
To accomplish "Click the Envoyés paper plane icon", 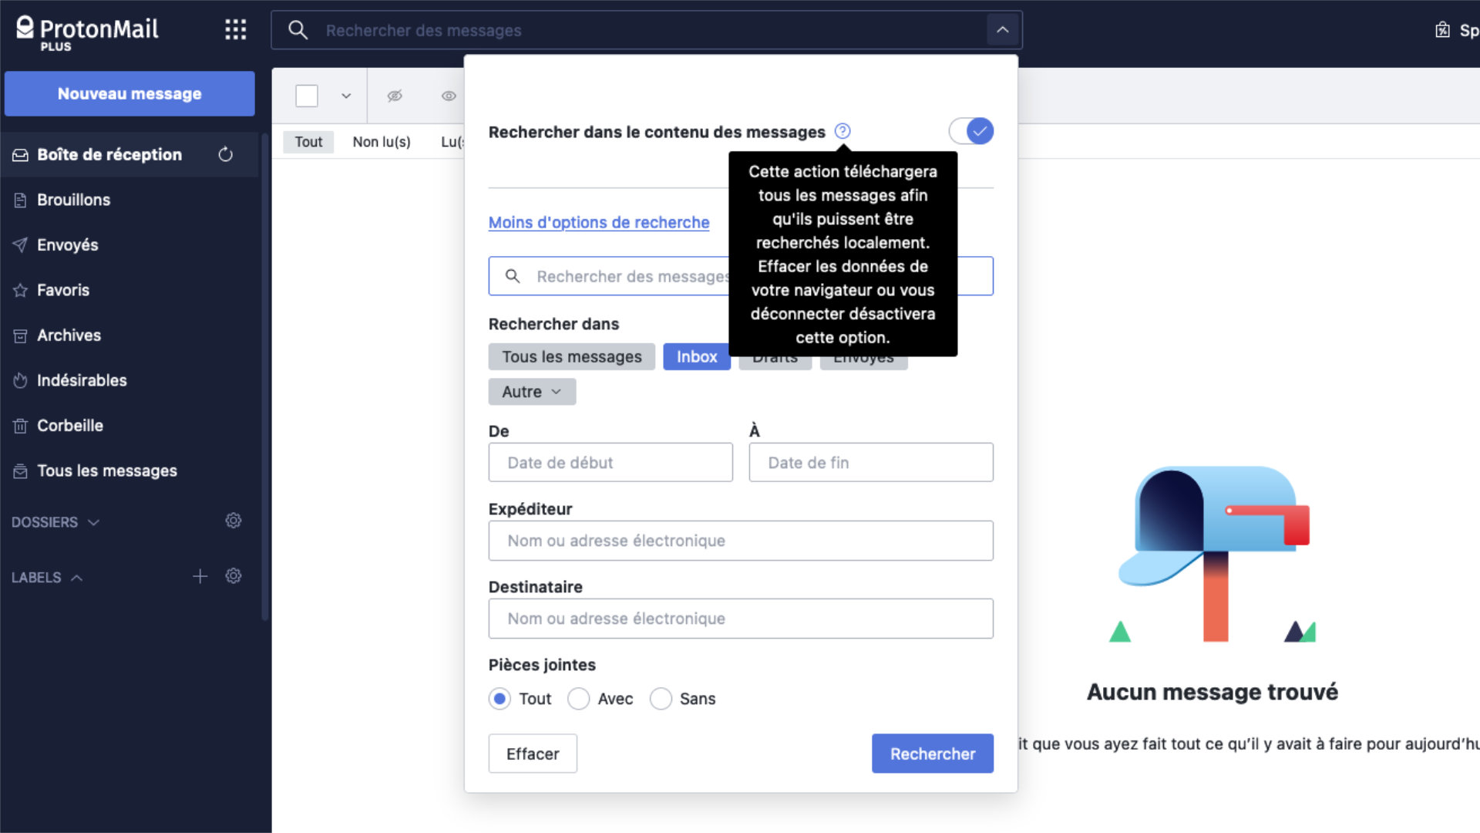I will pyautogui.click(x=20, y=245).
